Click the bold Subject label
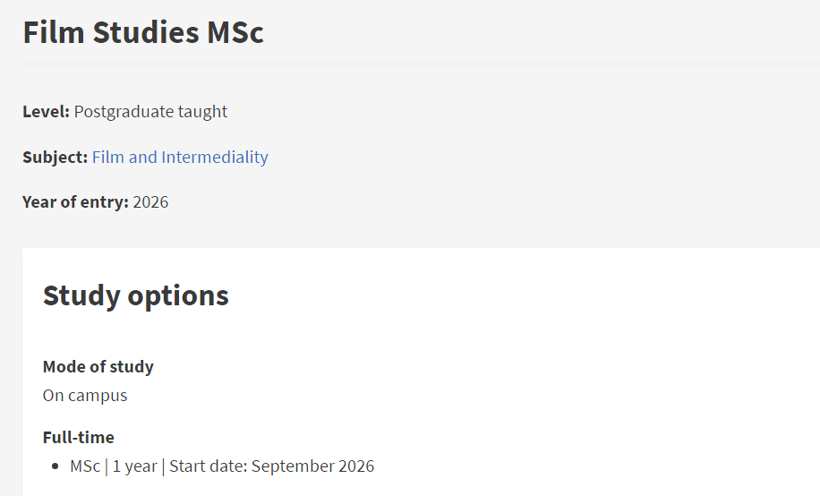Viewport: 820px width, 496px height. [x=55, y=158]
